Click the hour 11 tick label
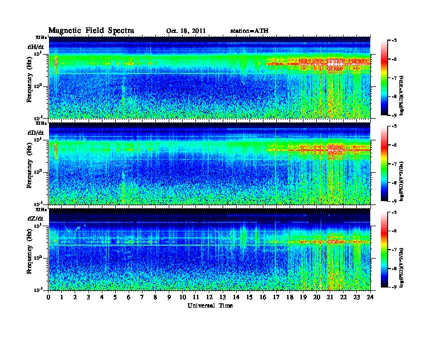Viewport: 441px width, 341px height. point(196,297)
